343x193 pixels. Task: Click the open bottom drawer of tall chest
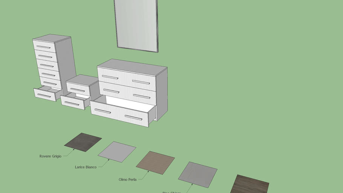pos(45,95)
